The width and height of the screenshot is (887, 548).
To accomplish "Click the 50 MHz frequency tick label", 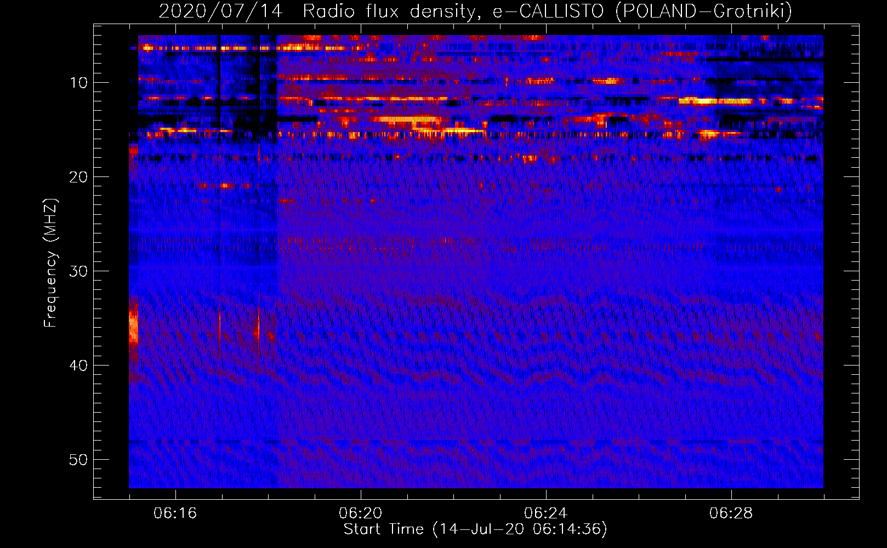I will point(79,460).
